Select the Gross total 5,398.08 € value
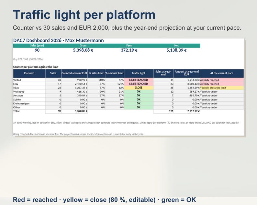 pos(83,50)
